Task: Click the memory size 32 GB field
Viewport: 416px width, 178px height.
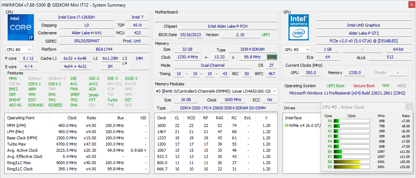Action: 187,49
